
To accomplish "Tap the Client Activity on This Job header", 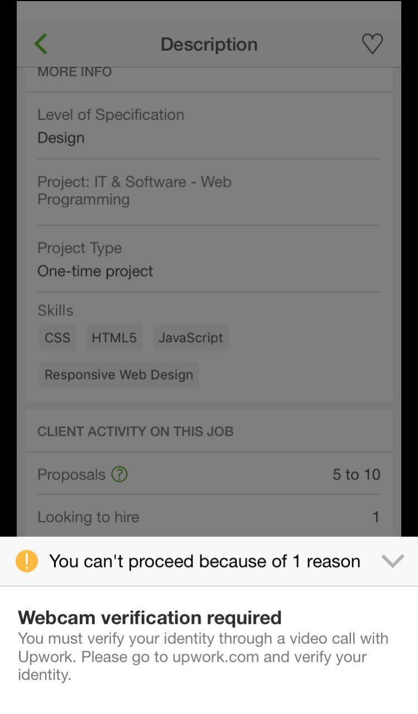I will point(135,431).
